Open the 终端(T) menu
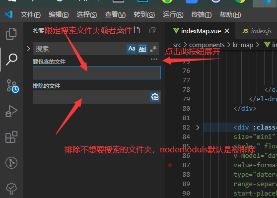This screenshot has height=198, width=277. [202, 15]
